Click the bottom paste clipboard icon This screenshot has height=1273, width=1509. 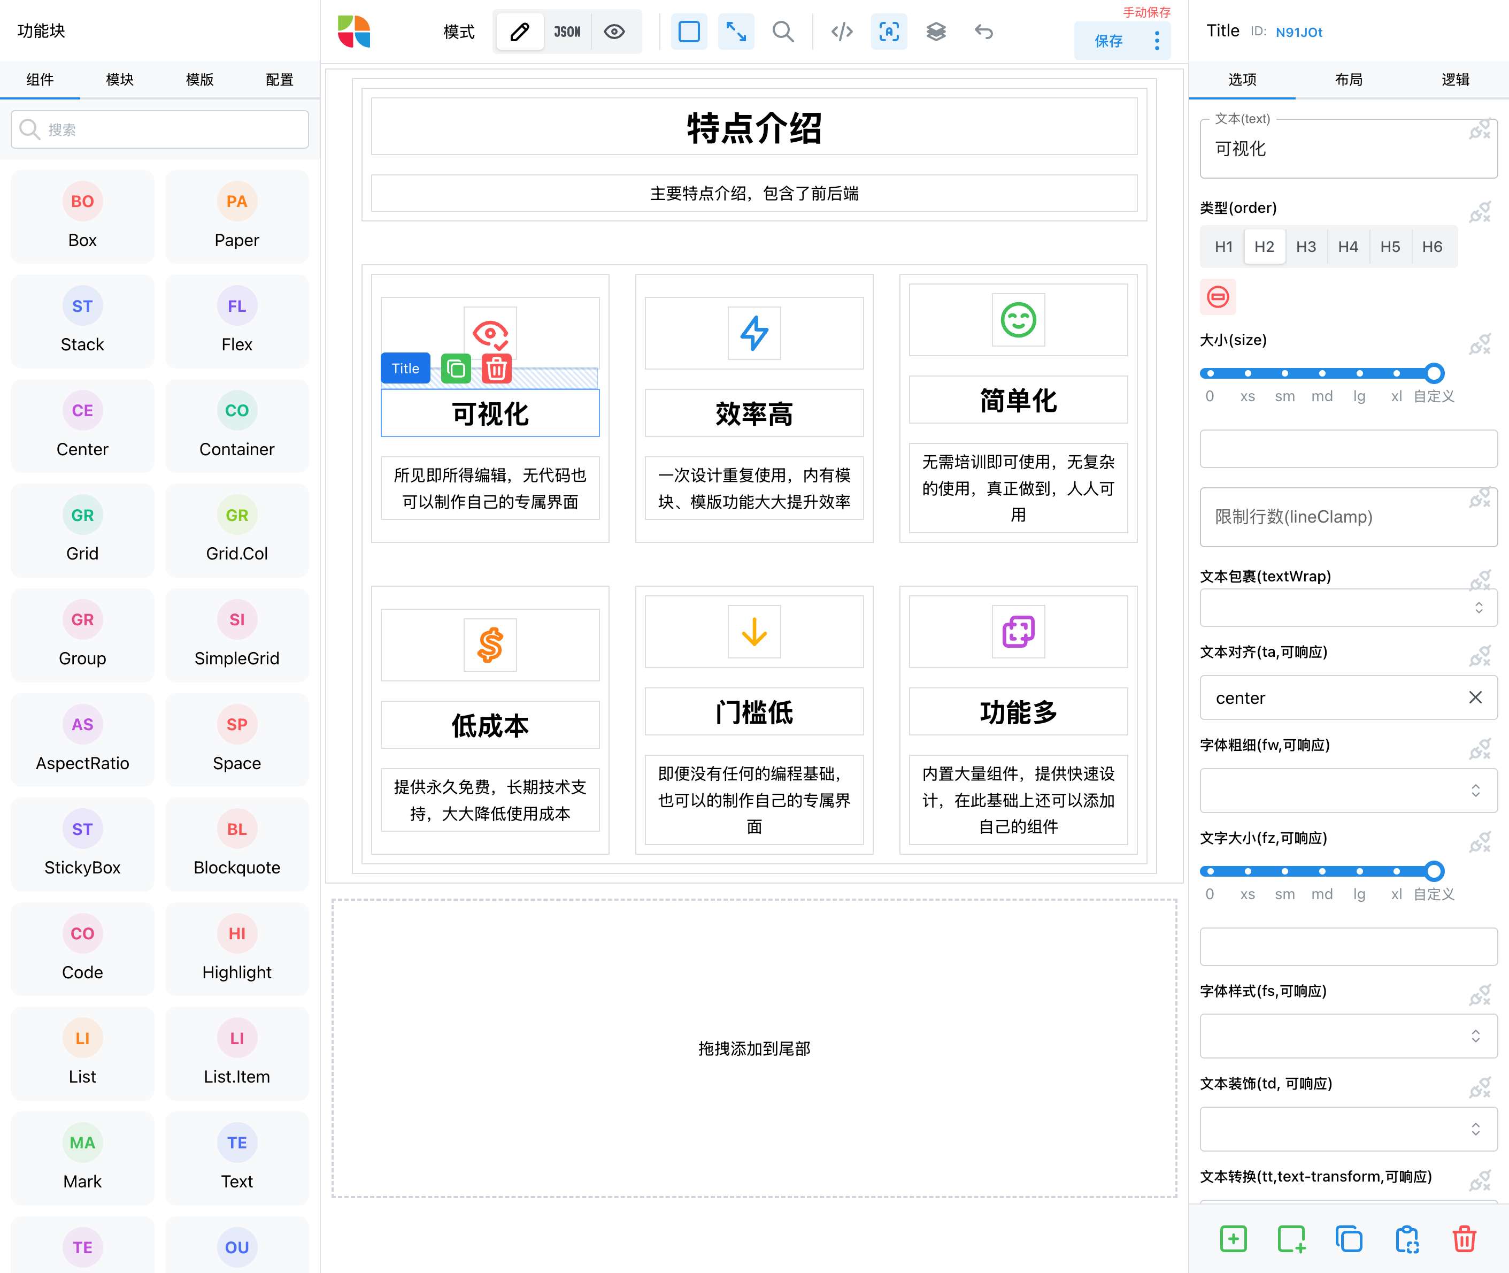(x=1406, y=1238)
